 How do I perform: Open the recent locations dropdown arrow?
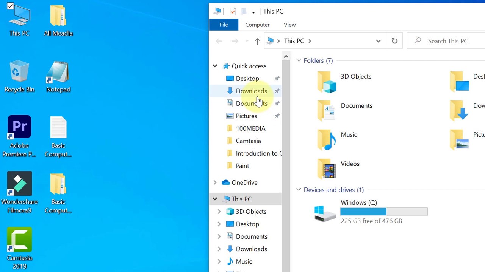coord(247,41)
